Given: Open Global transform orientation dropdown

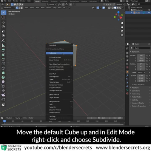Looking at the screenshot, I should tap(51, 5).
